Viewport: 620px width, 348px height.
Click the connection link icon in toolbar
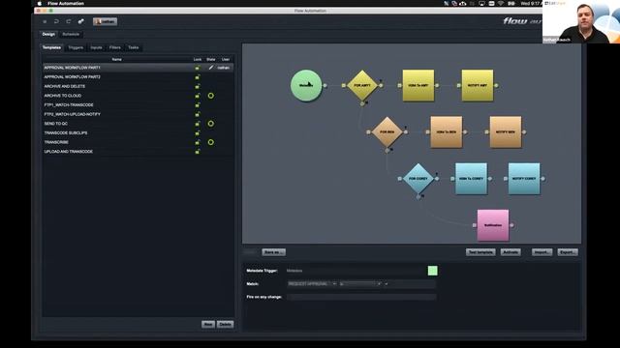(x=81, y=21)
